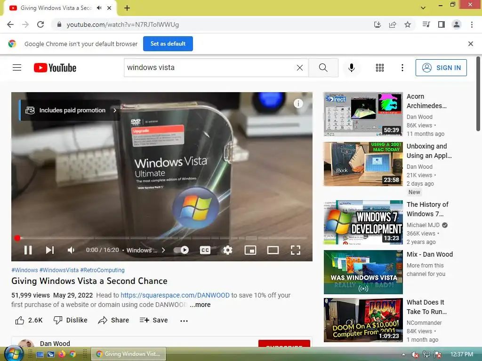Open the muted volume tray icon
This screenshot has height=361, width=482.
[x=415, y=354]
